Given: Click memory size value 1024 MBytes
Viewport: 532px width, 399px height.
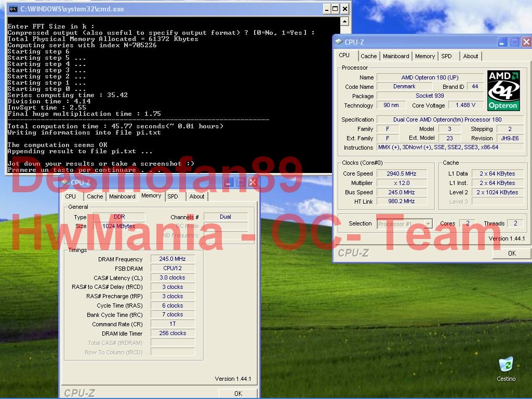Looking at the screenshot, I should click(x=119, y=226).
